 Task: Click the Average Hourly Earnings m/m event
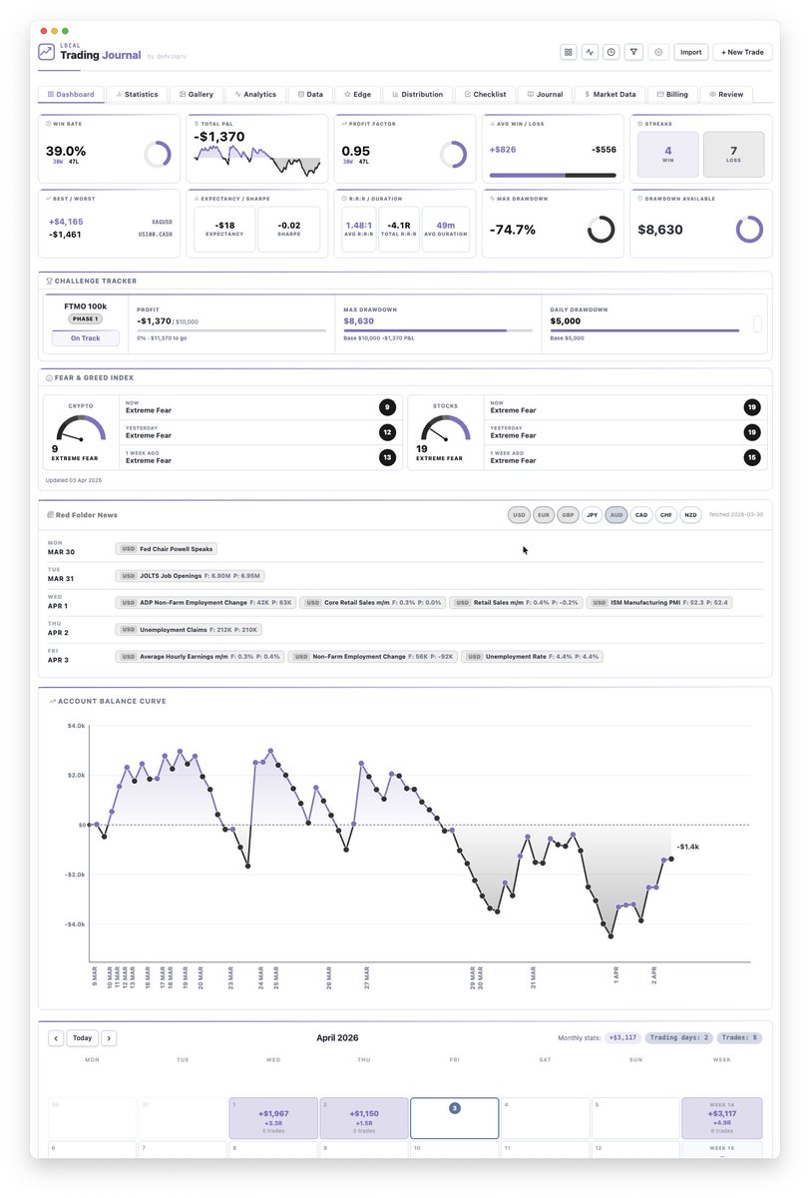pyautogui.click(x=200, y=657)
